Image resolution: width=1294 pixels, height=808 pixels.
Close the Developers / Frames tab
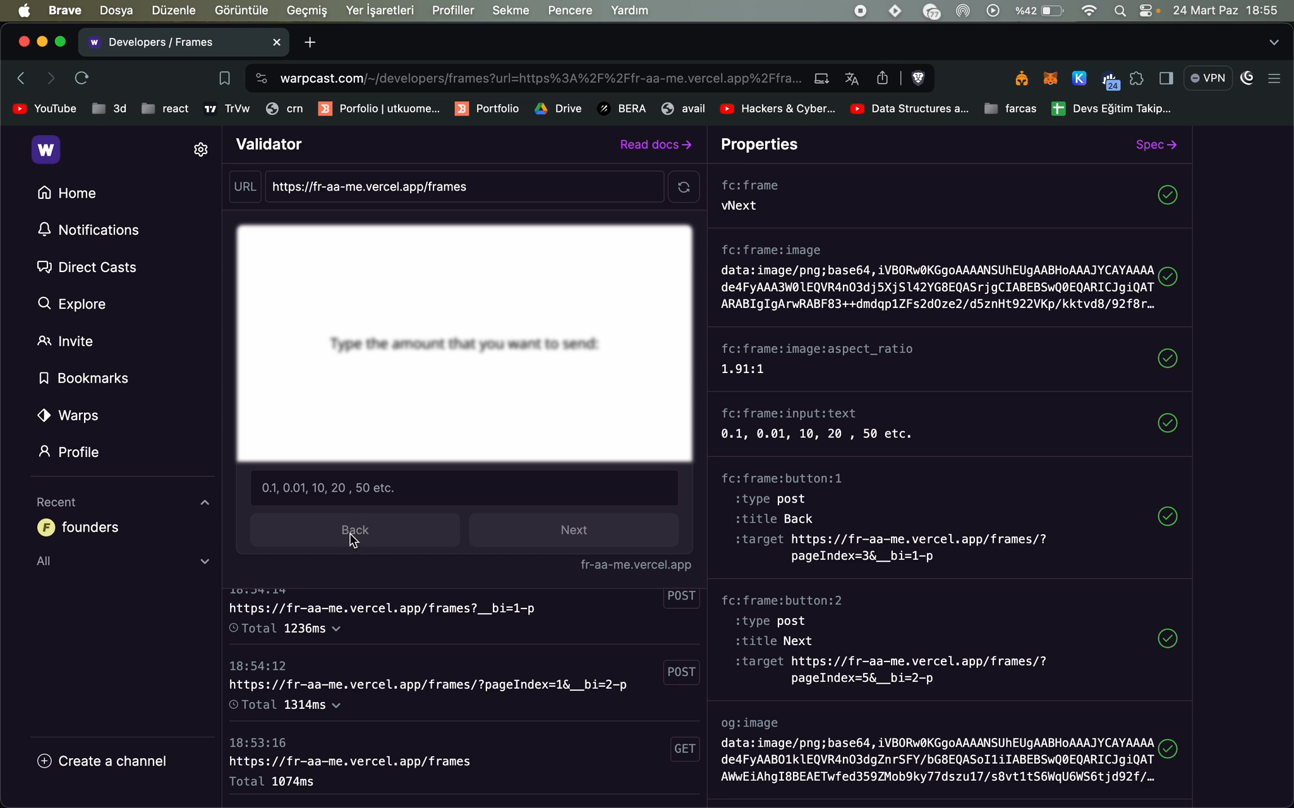pos(277,42)
